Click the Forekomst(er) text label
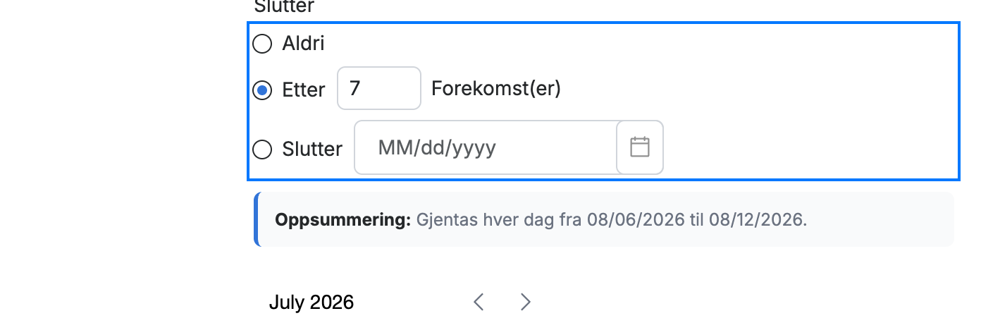 [496, 89]
